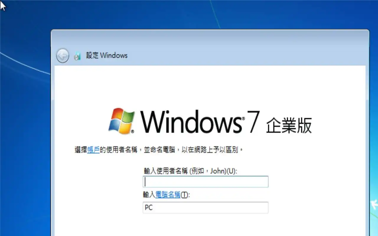Click the Windows 7 wordmark
This screenshot has width=378, height=236.
point(200,121)
